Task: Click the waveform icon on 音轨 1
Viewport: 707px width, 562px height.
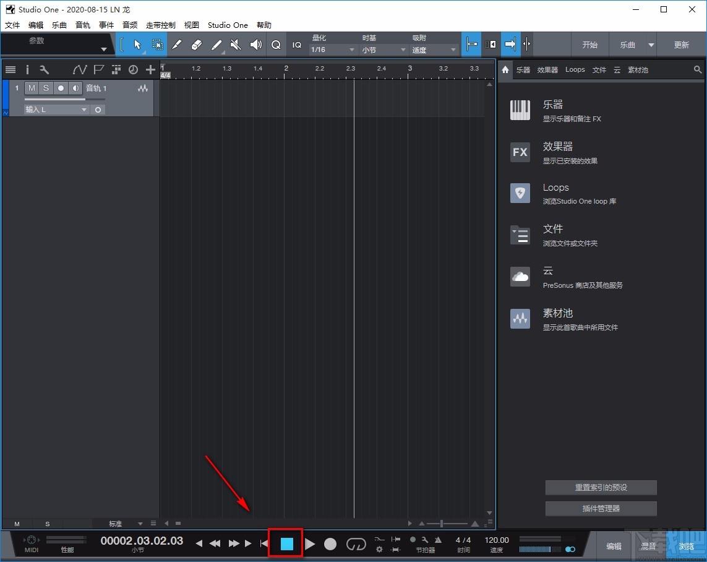Action: click(143, 89)
